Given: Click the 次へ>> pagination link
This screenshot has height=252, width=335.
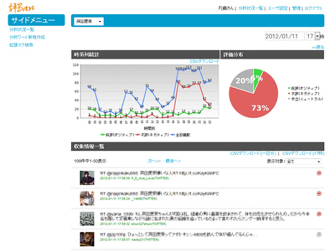Looking at the screenshot, I should pos(154,161).
